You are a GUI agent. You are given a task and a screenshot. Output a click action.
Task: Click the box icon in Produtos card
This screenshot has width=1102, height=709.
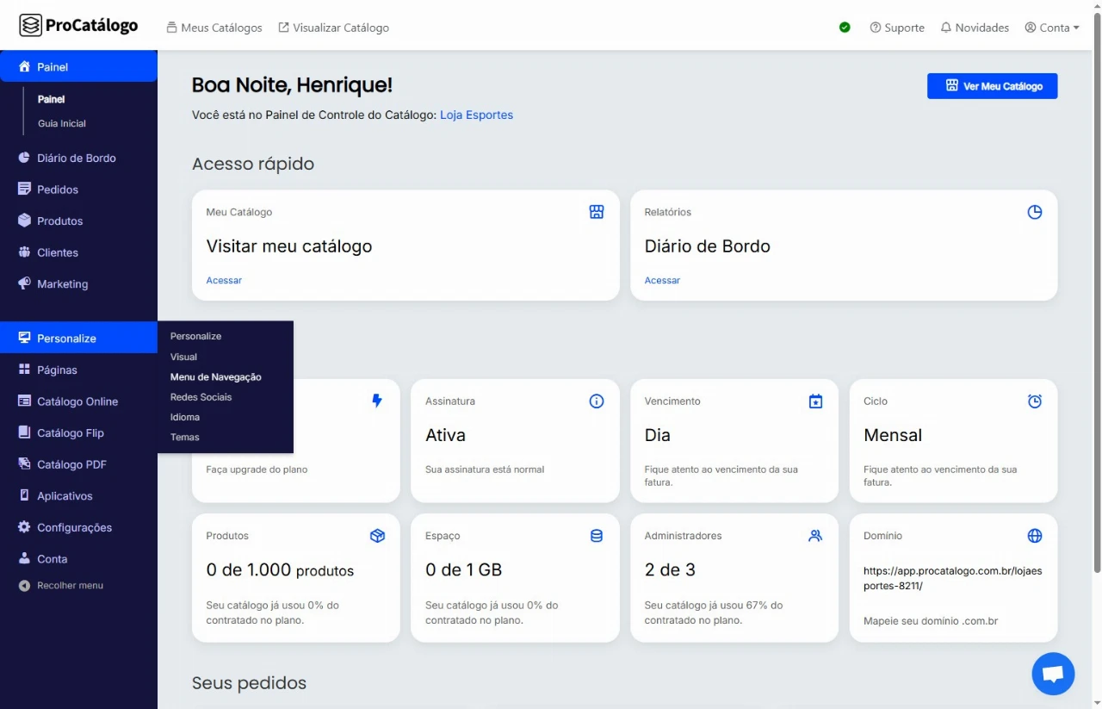(377, 536)
